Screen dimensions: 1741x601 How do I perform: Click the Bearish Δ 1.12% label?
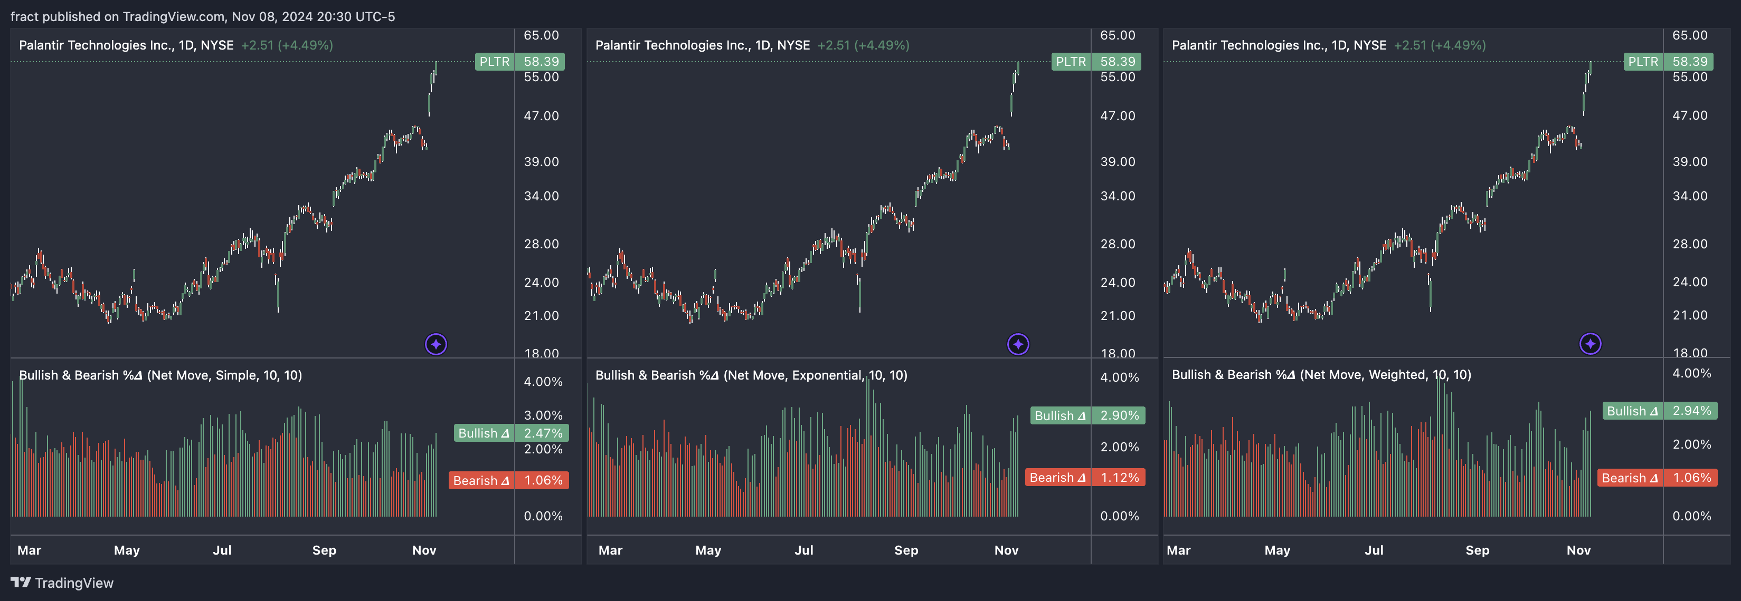click(1085, 478)
